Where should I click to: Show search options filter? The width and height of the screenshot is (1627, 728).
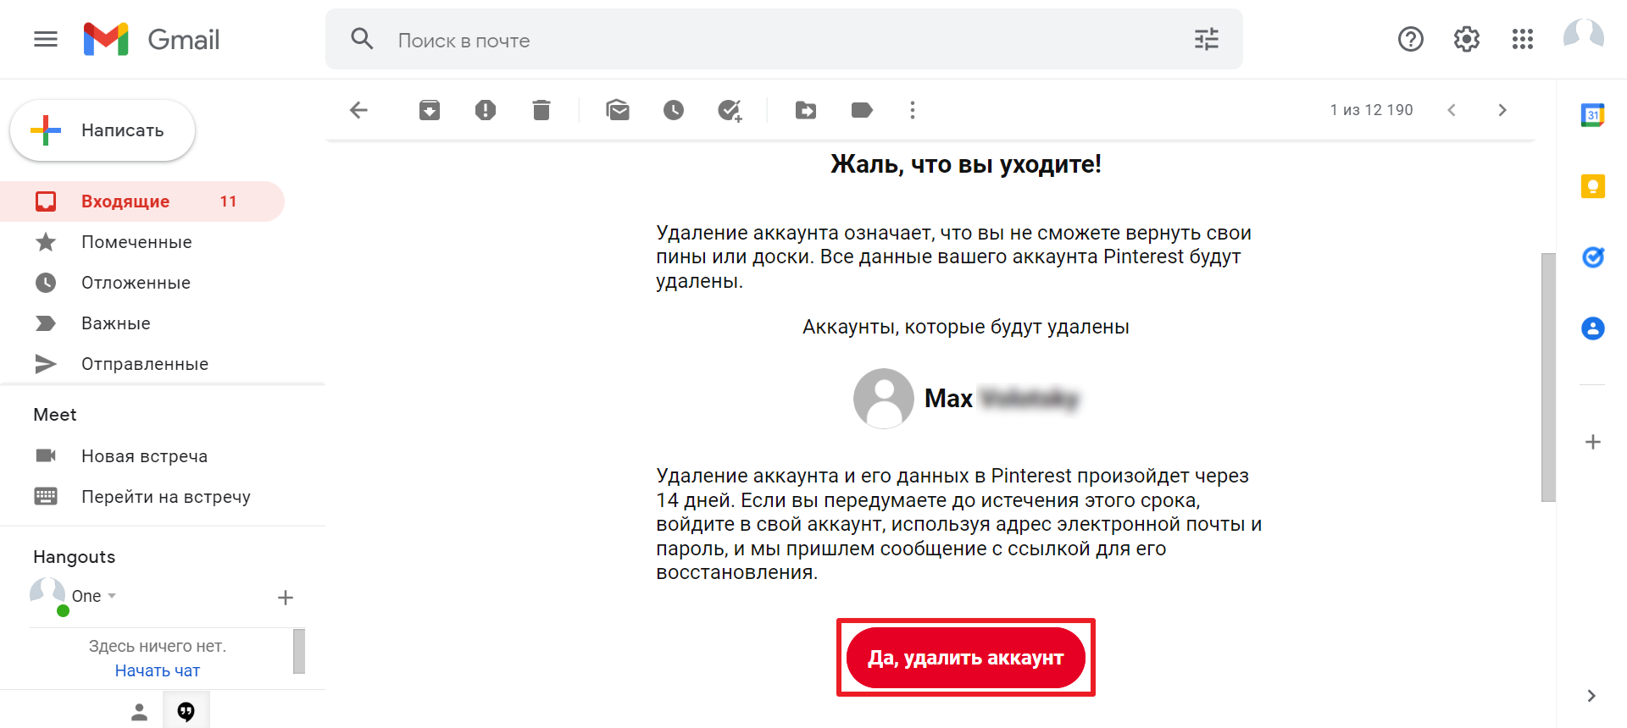pyautogui.click(x=1206, y=39)
